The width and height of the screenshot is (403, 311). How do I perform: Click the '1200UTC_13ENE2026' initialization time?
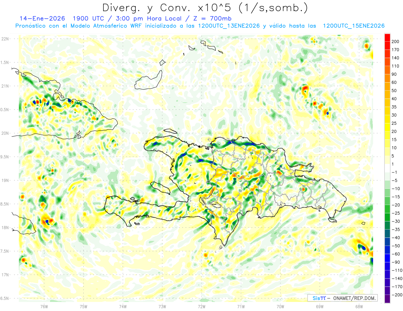(229, 26)
